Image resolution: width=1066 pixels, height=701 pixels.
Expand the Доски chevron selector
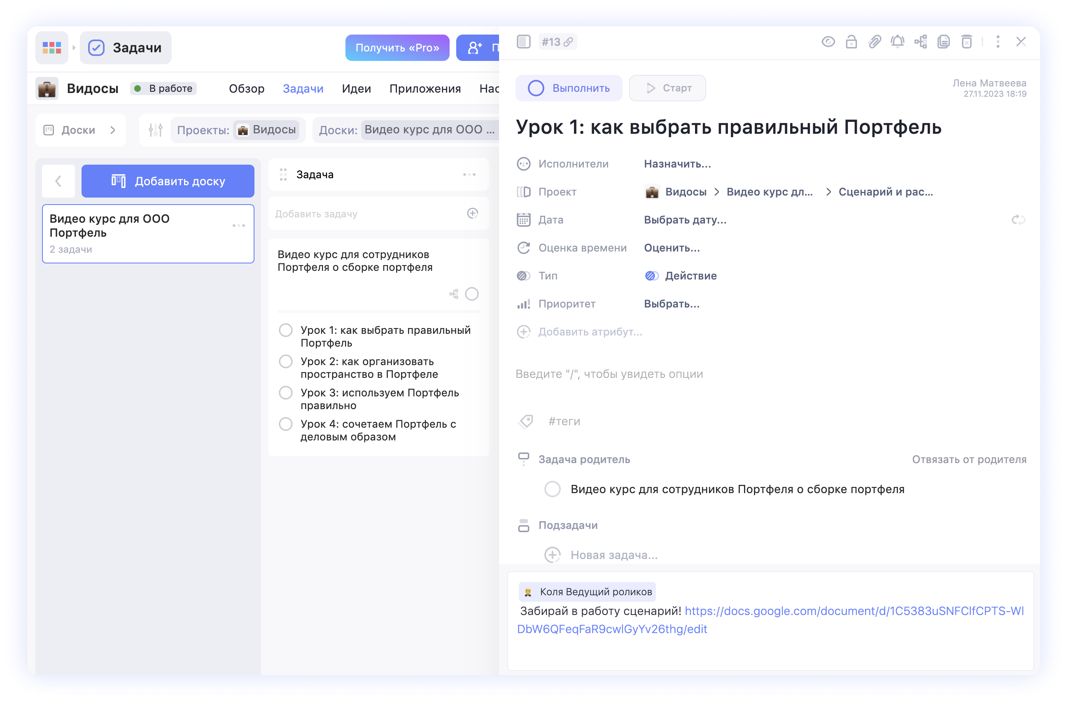112,130
